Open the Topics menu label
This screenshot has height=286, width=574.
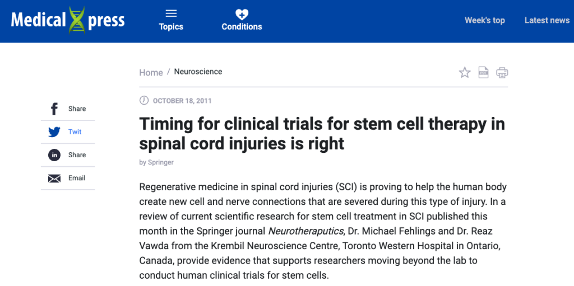(x=171, y=27)
